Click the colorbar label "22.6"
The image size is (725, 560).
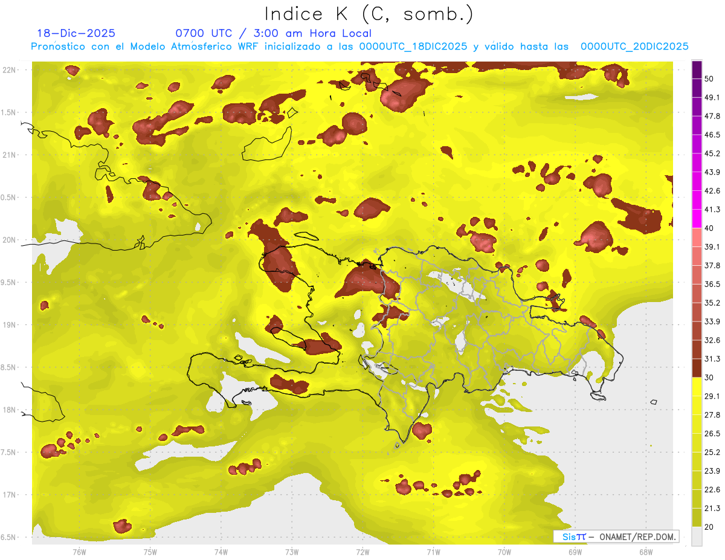coord(712,490)
